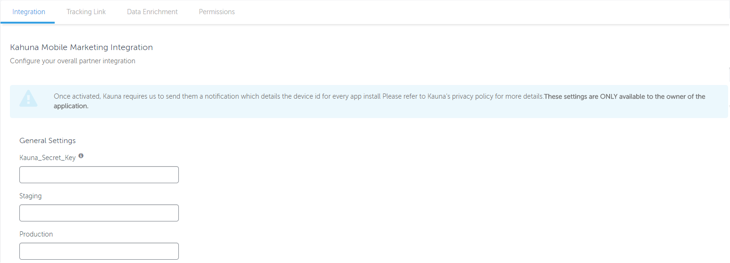Select the Integration tab
The image size is (730, 263).
pyautogui.click(x=29, y=12)
